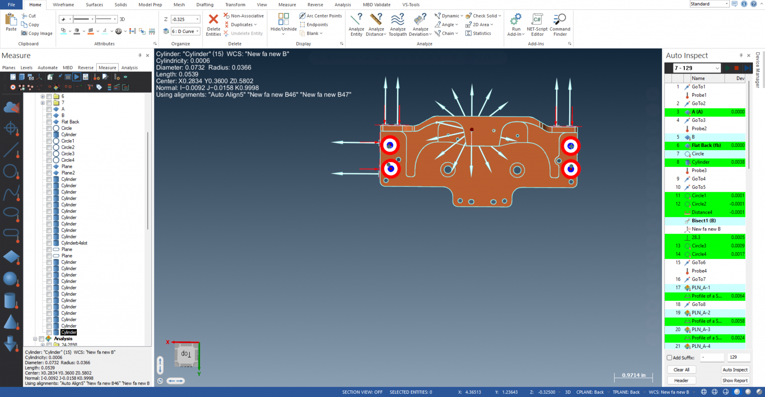Screen dimensions: 765x397
Task: Launch the Command Finder
Action: click(x=560, y=20)
